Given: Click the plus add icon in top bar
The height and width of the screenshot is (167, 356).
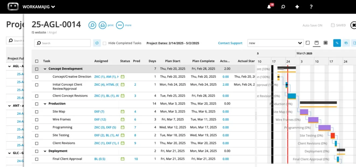Looking at the screenshot, I should [x=297, y=7].
